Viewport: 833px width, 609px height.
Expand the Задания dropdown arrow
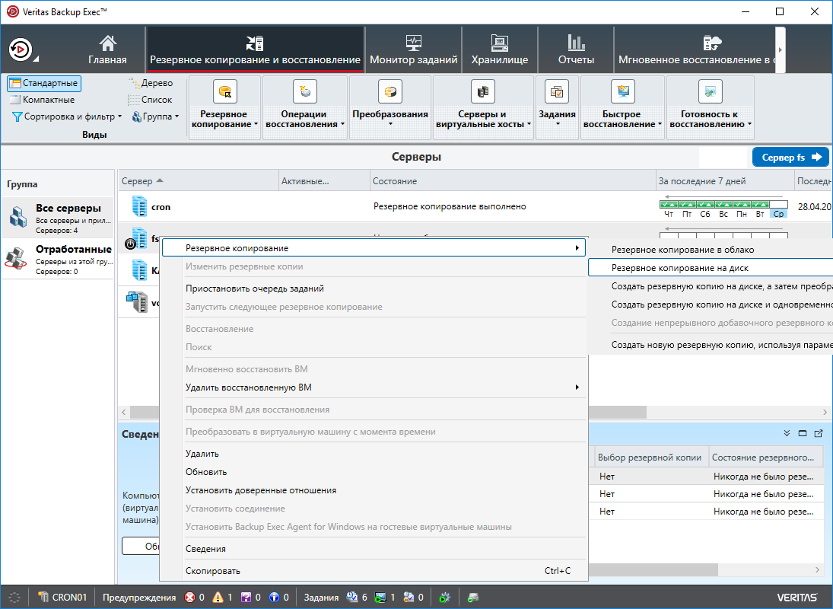pos(558,124)
